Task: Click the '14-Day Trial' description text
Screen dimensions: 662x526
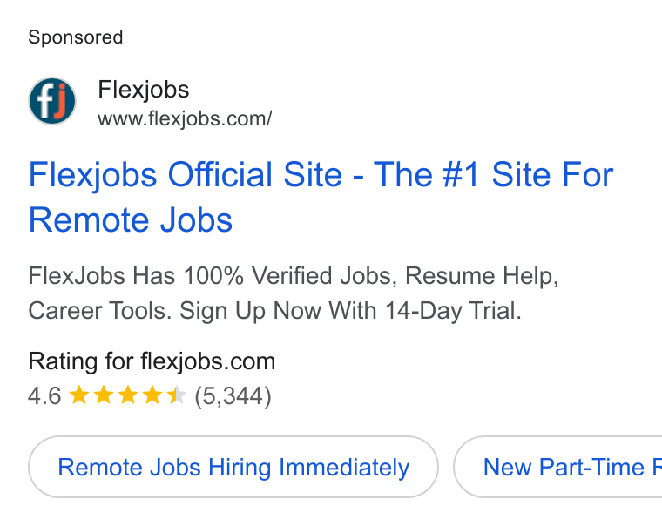Action: (x=453, y=311)
